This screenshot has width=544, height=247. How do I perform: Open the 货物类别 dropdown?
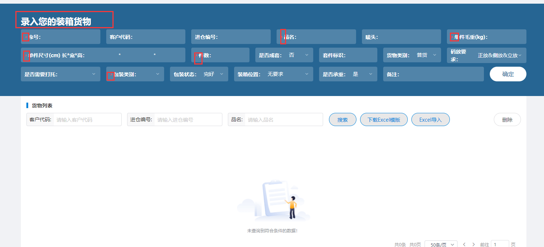point(426,55)
